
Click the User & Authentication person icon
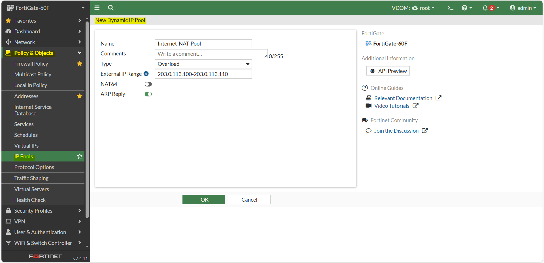point(8,232)
